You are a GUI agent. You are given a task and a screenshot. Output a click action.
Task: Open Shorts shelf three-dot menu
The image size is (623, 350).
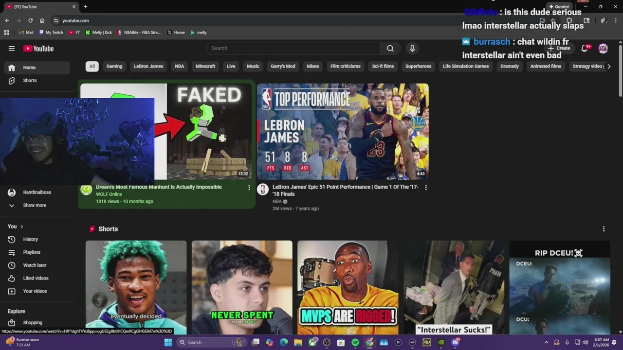(x=604, y=229)
